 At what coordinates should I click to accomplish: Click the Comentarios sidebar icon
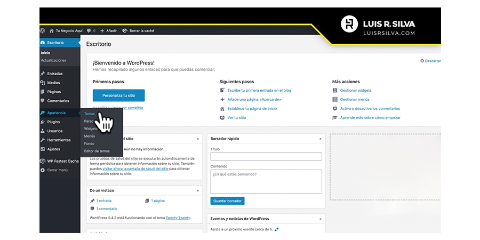point(43,101)
